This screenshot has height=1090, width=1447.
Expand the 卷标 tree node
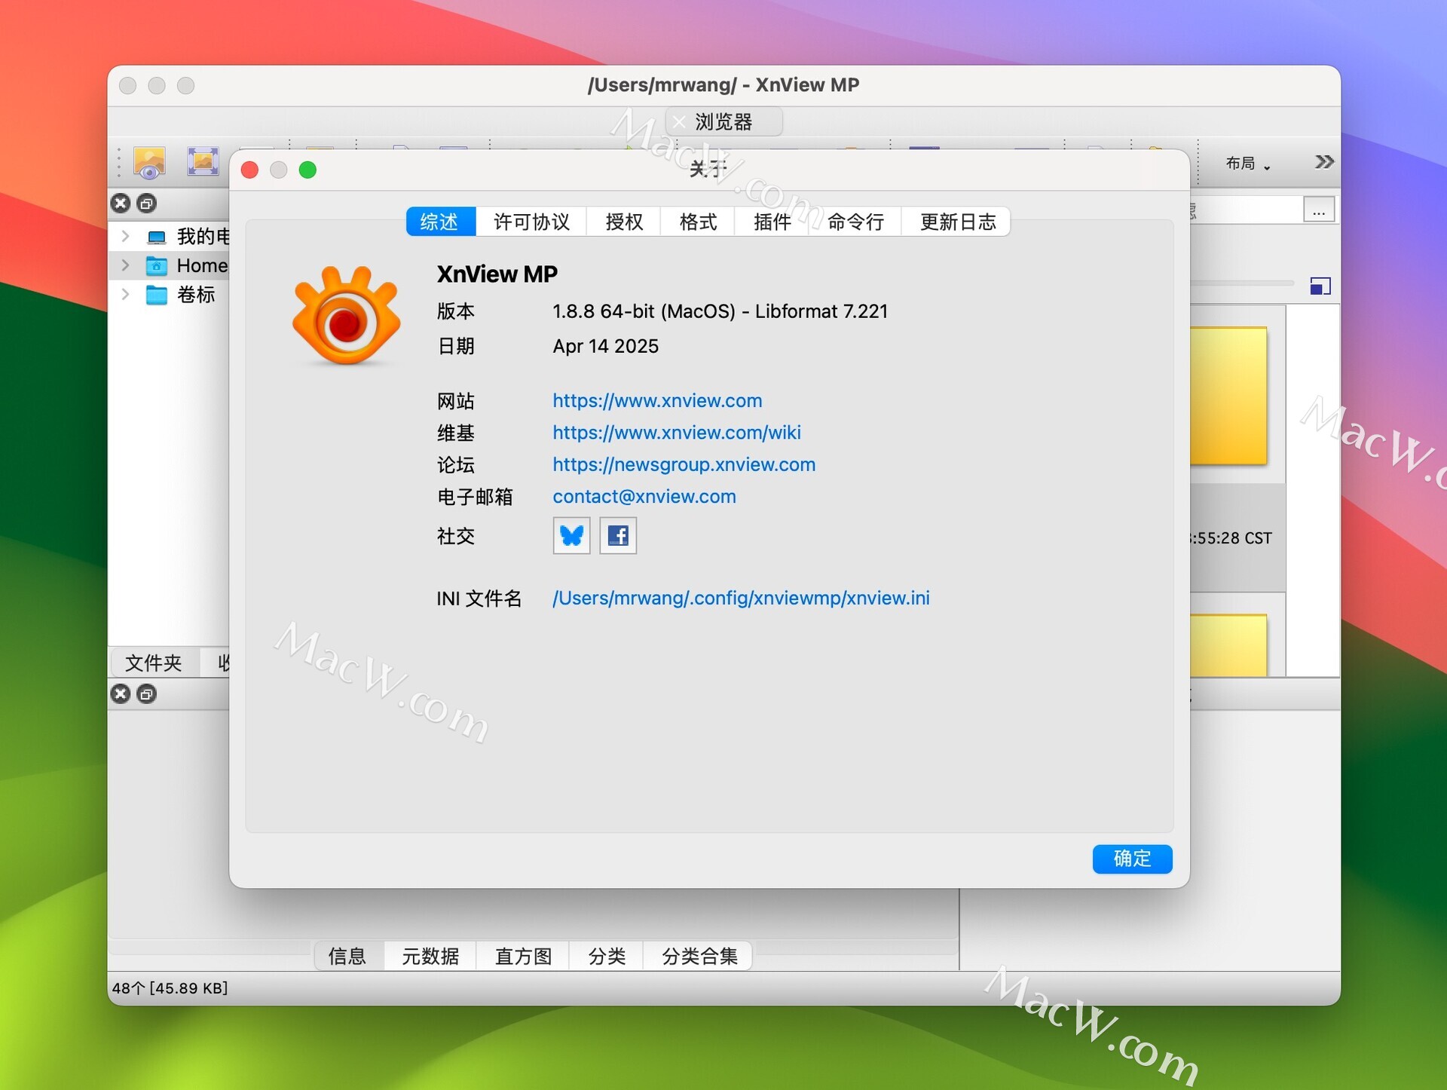[126, 294]
